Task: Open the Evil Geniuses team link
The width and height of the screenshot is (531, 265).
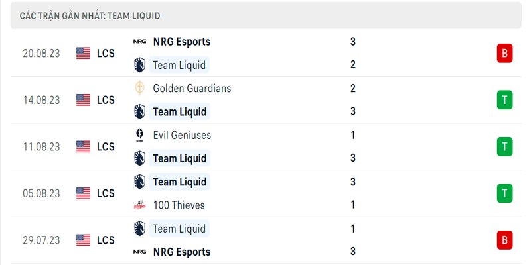Action: pos(182,135)
